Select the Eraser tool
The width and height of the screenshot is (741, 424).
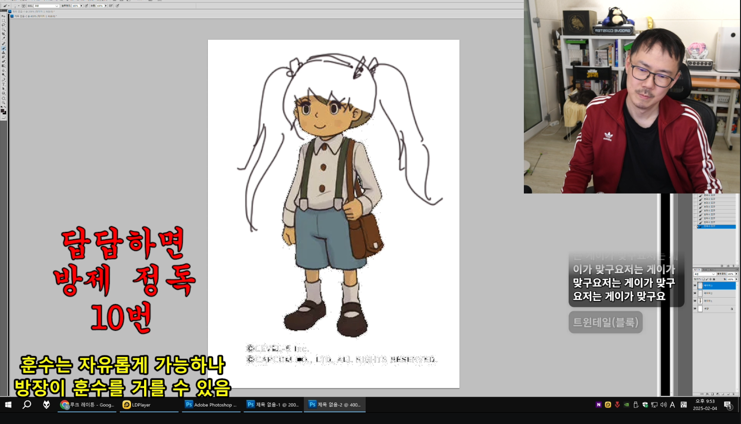4,61
